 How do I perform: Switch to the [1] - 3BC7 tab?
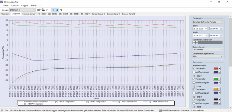pos(42,14)
